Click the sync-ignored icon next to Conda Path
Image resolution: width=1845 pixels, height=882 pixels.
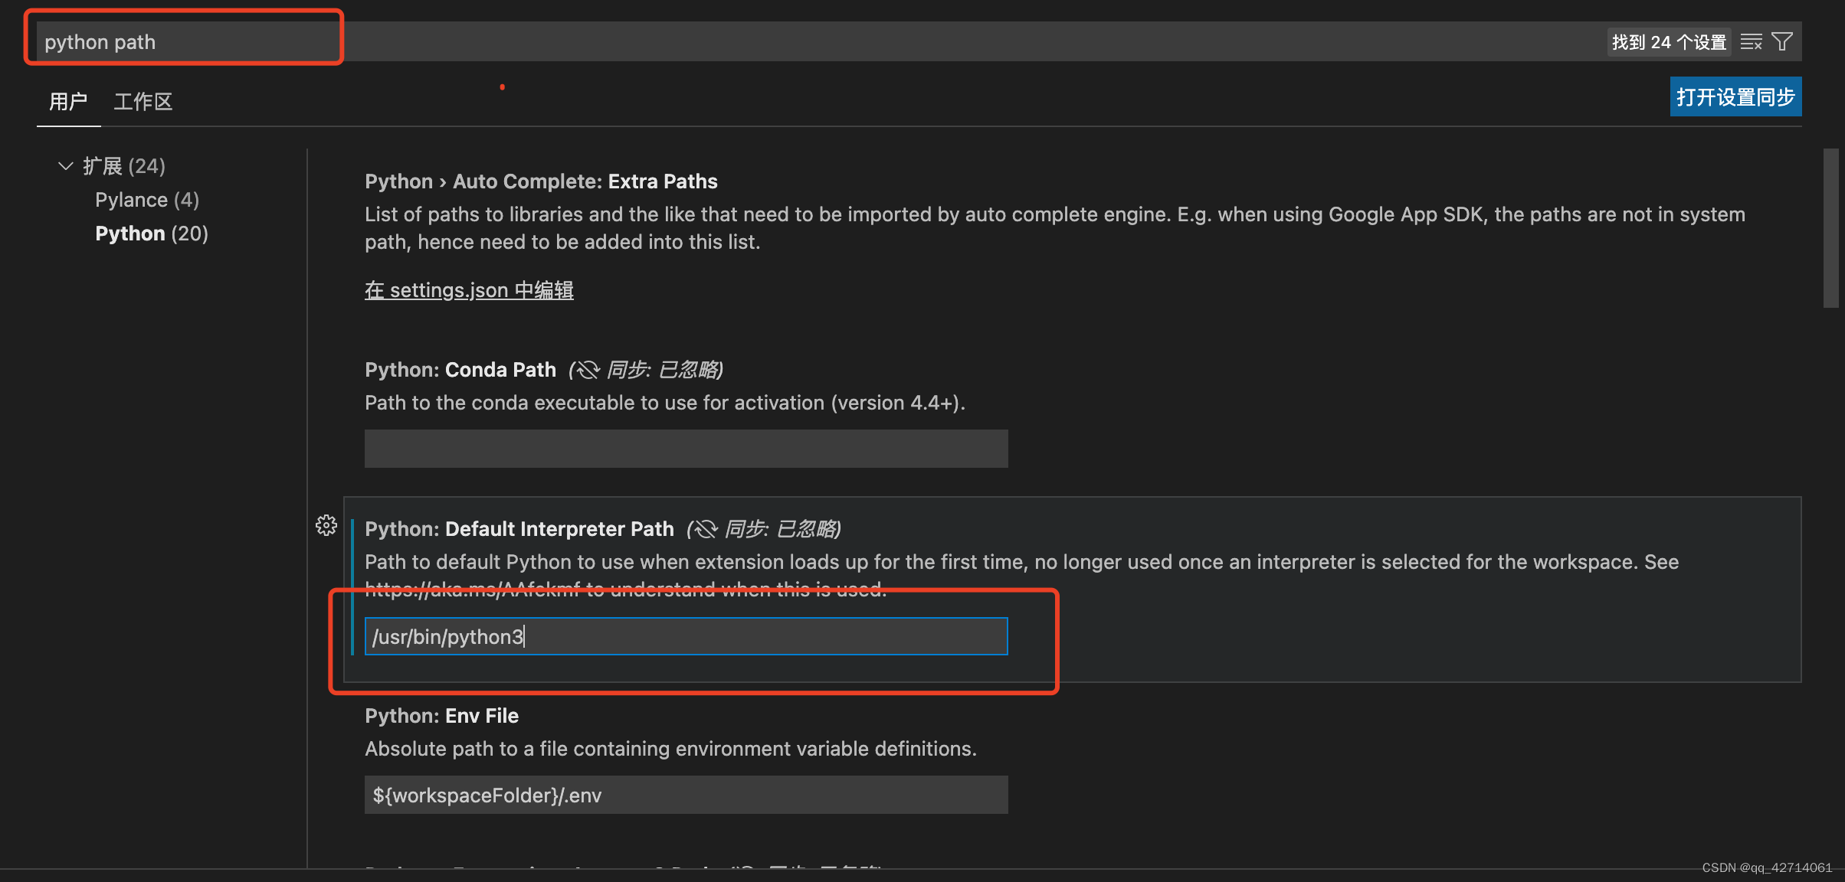click(588, 369)
